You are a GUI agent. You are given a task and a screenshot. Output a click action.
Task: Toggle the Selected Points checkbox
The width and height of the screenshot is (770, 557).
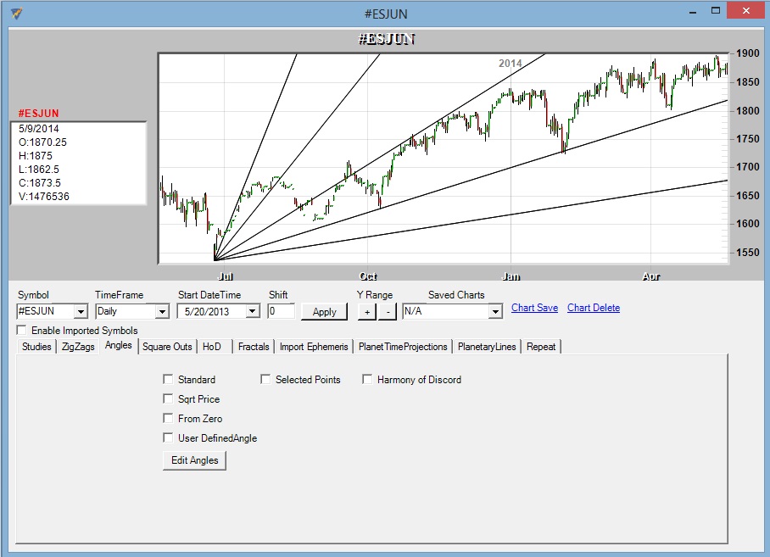click(265, 379)
